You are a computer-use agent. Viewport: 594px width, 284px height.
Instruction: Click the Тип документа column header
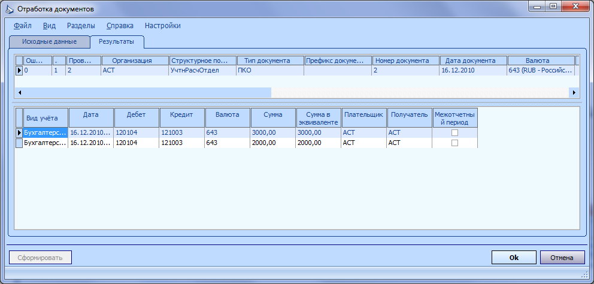271,61
